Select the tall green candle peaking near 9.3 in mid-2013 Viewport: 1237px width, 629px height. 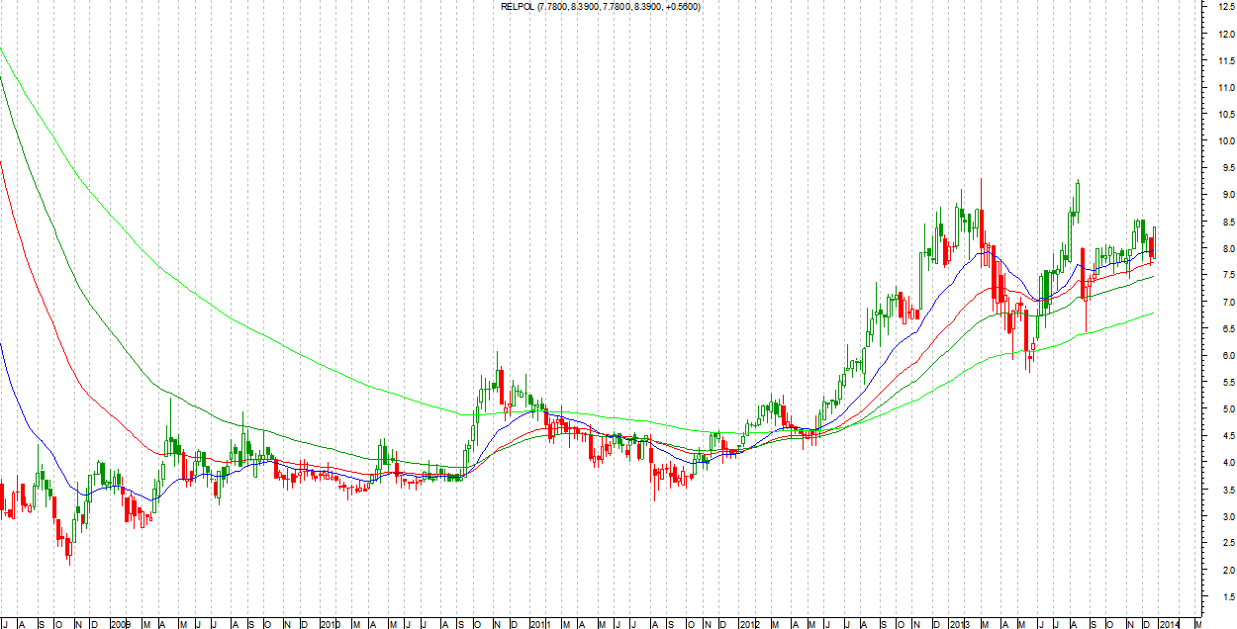click(x=1076, y=198)
